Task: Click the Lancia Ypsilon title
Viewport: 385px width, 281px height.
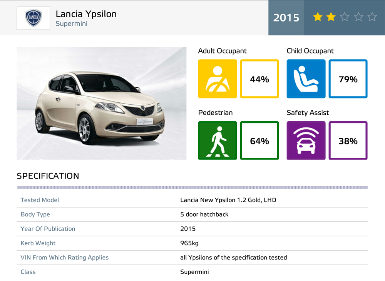Action: pyautogui.click(x=86, y=14)
